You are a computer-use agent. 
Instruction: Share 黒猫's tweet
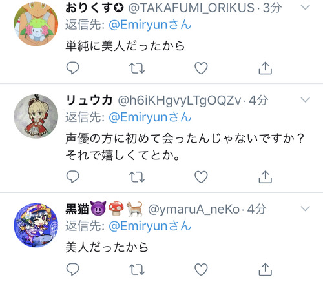click(266, 269)
